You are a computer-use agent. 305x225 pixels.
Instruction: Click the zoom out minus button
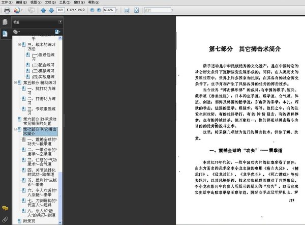(x=92, y=10)
